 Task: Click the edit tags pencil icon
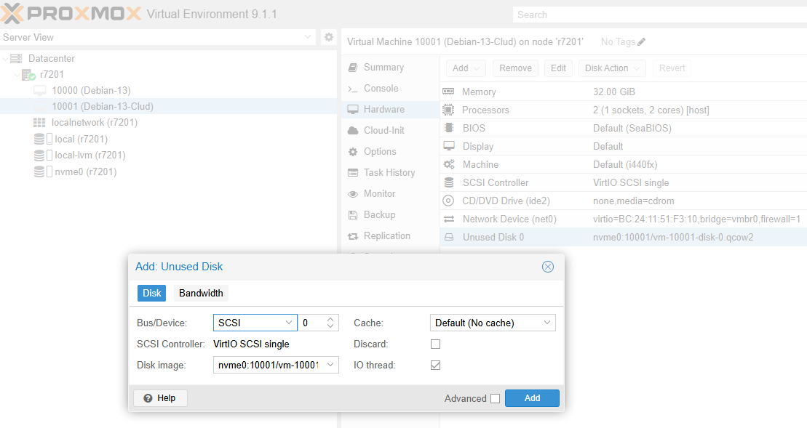pyautogui.click(x=641, y=42)
